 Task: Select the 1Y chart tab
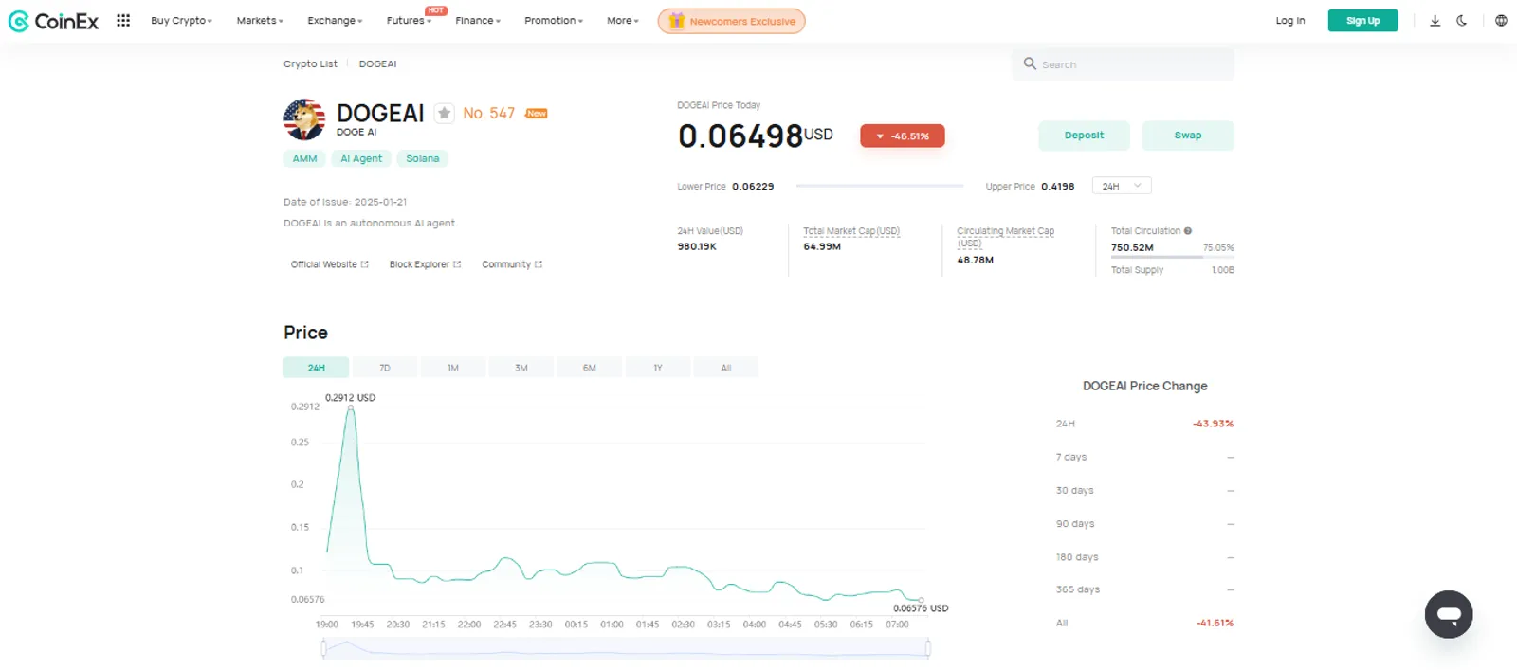[657, 368]
